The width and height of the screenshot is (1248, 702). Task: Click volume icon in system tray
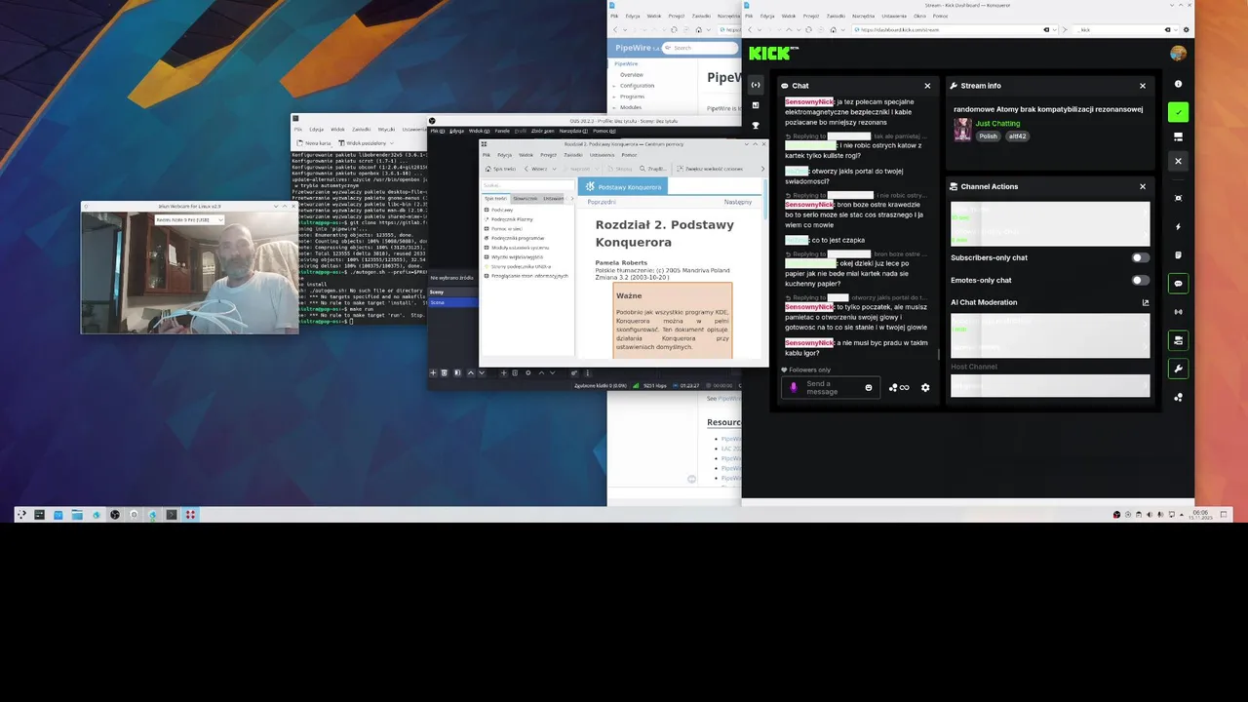click(1149, 515)
